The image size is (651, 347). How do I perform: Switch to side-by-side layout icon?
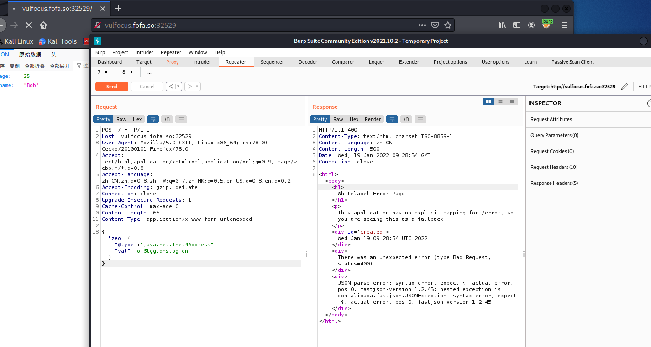[488, 102]
